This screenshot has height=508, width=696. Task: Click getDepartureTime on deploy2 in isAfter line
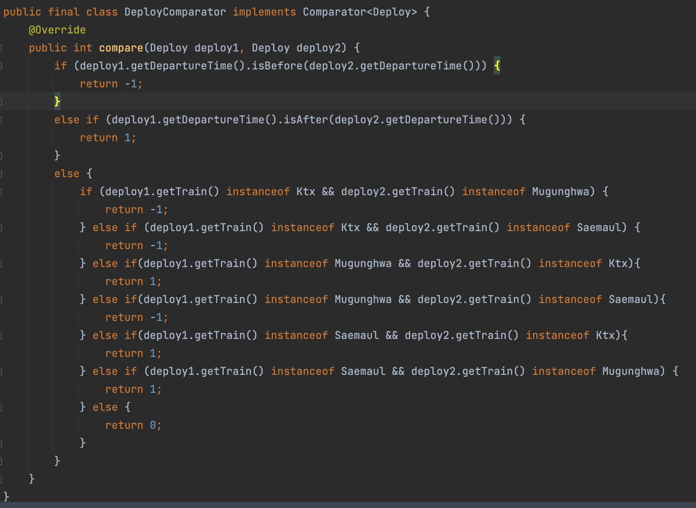click(x=437, y=120)
